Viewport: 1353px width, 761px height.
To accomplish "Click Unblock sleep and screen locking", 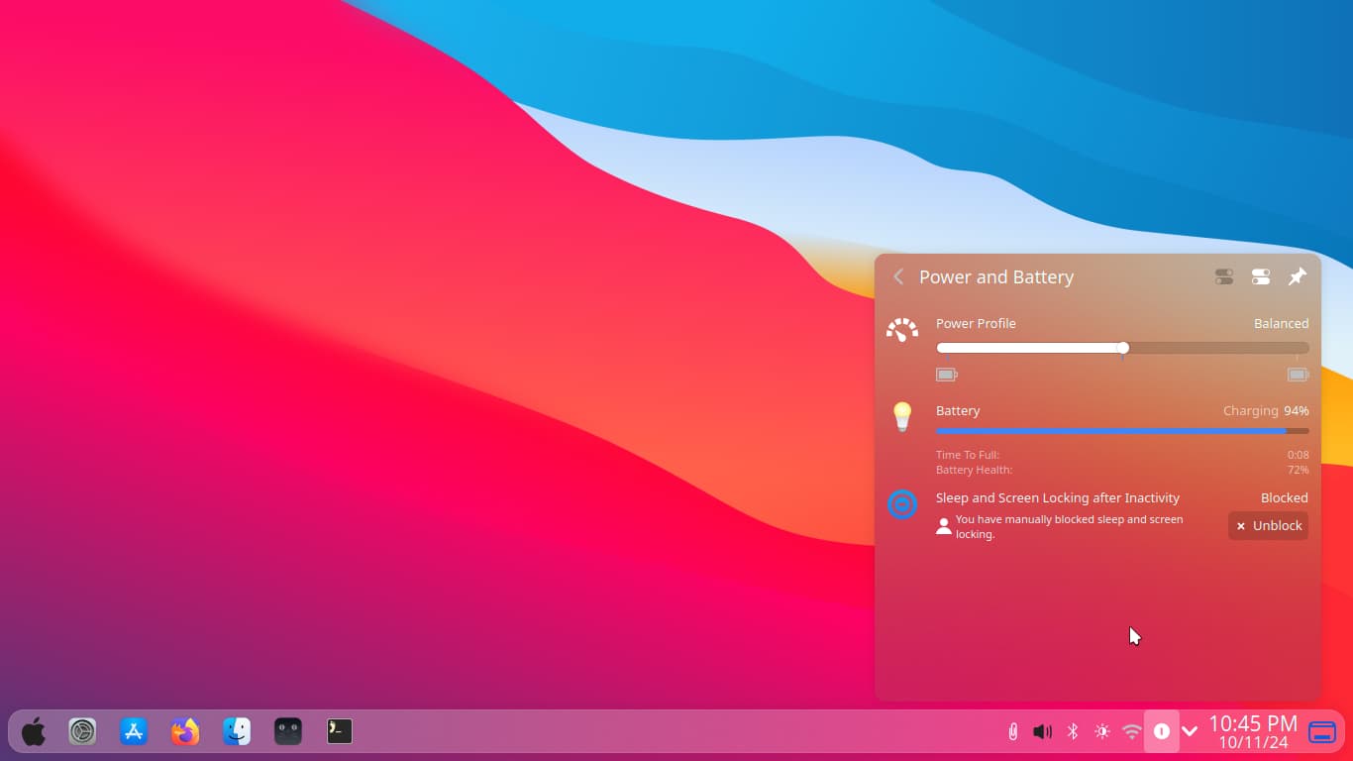I will click(1268, 526).
